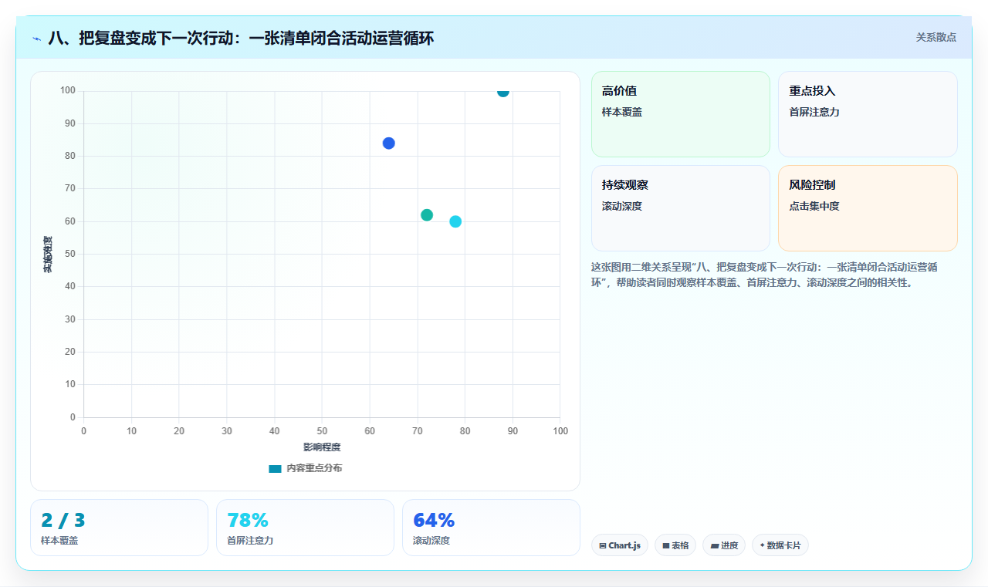
Task: Click the 2 / 3 样本覆盖 stat card
Action: pyautogui.click(x=119, y=528)
